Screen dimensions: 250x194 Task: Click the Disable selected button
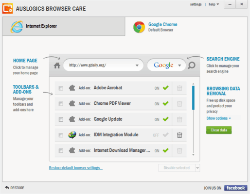click(177, 168)
